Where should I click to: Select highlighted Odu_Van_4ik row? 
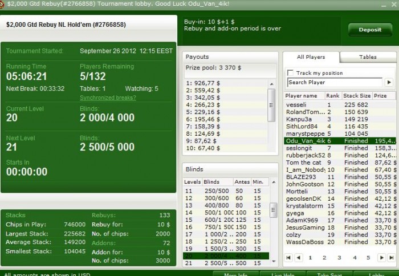(340, 141)
